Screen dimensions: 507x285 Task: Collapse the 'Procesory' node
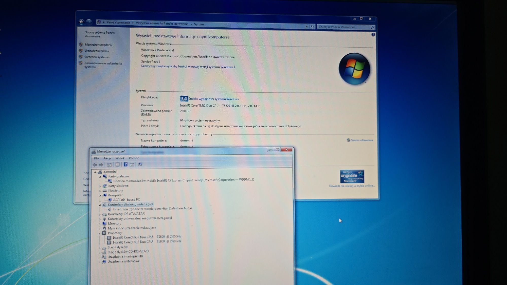click(x=100, y=233)
